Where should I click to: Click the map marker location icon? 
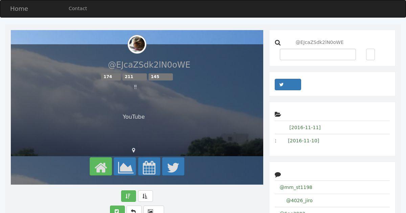click(x=134, y=150)
